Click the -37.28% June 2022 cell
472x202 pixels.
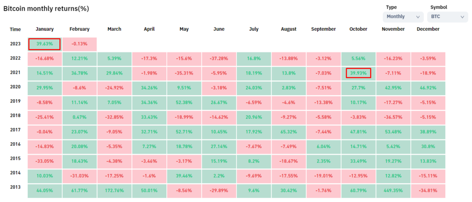(x=219, y=59)
